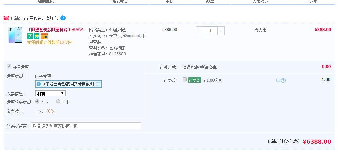Enable the 运费险 checkbox
Screen dimensions: 342x150
click(x=185, y=79)
